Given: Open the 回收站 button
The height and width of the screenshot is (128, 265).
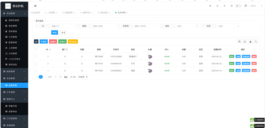Looking at the screenshot, I should (73, 41).
